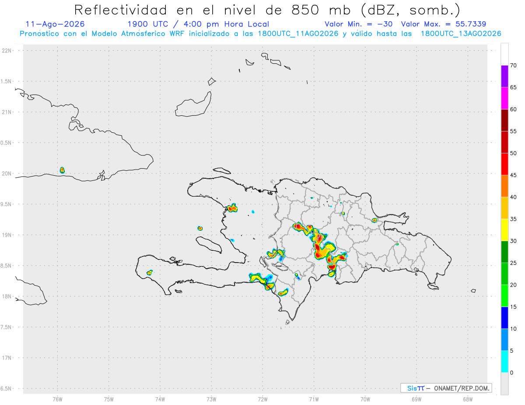
Task: Click the small storm cell near 74W on Haiti's southern peninsula
Action: click(149, 272)
